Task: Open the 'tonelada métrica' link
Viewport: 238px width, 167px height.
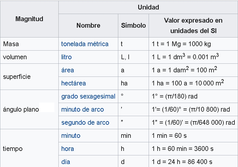Action: tap(85, 44)
